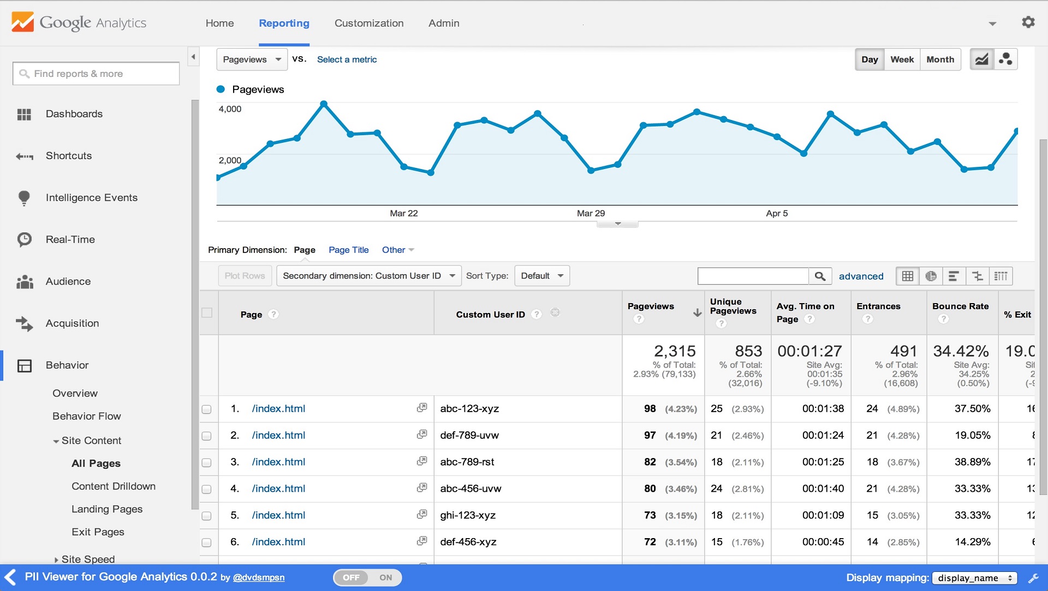Click inside Find reports & more field
1048x591 pixels.
tap(96, 74)
